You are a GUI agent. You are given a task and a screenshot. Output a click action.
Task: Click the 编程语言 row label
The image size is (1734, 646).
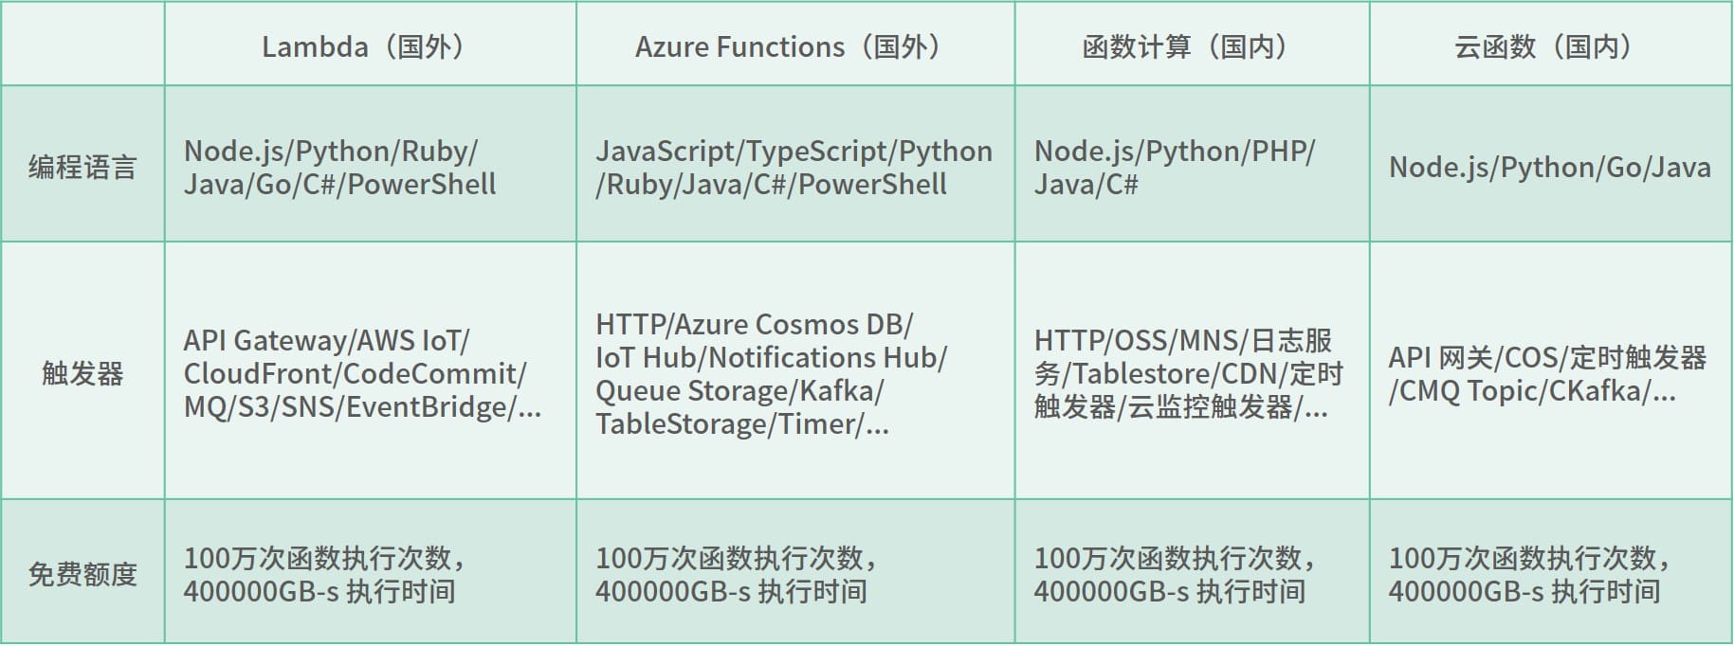click(82, 167)
